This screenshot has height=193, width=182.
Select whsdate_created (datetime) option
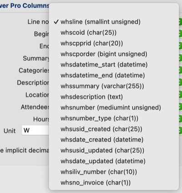(x=114, y=140)
